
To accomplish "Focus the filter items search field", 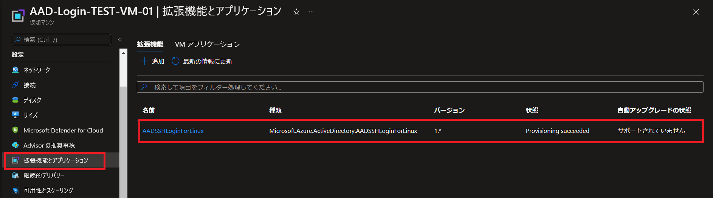I will [420, 87].
